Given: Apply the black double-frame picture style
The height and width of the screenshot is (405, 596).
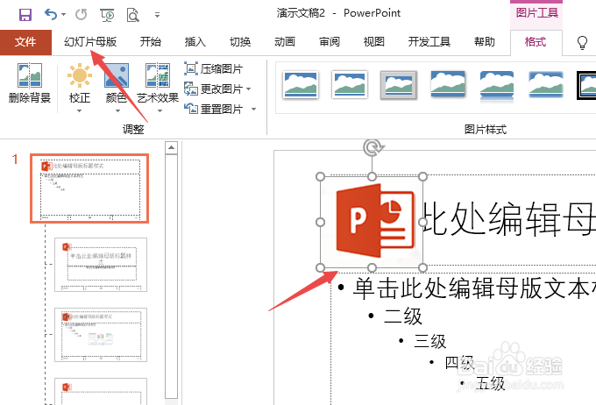Looking at the screenshot, I should tap(586, 85).
